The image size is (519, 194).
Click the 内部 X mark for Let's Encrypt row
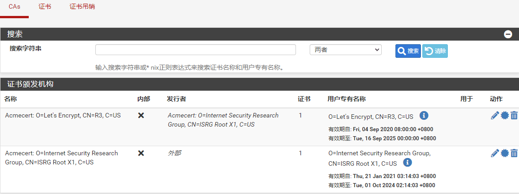point(141,116)
